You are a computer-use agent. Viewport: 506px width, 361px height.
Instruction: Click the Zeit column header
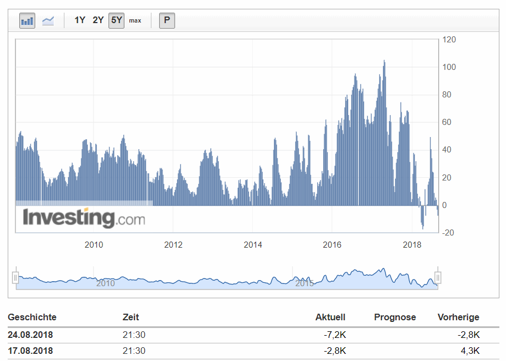point(130,317)
